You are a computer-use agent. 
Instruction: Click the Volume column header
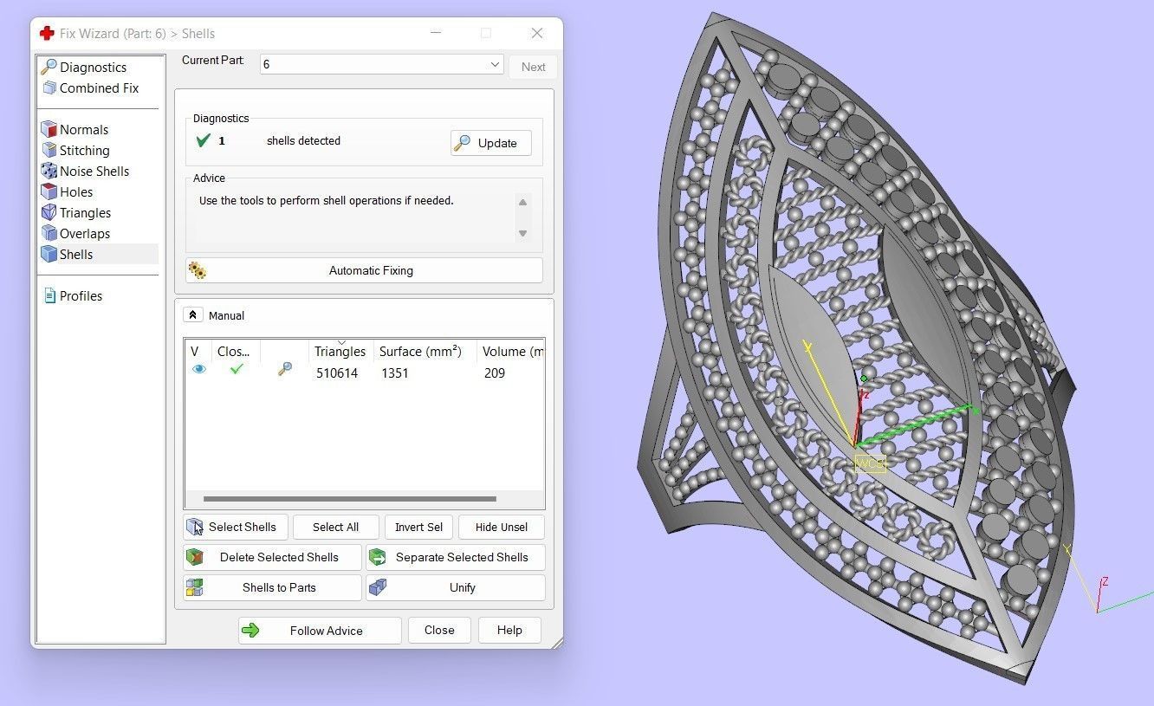tap(511, 351)
